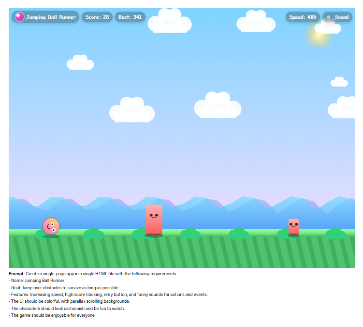Viewport: 363px width, 327px height.
Task: Click the small red frowning obstacle
Action: (293, 226)
